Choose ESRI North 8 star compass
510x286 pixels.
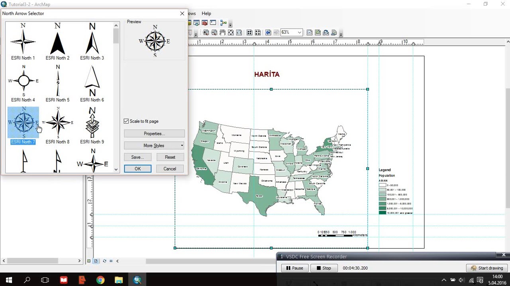57,126
